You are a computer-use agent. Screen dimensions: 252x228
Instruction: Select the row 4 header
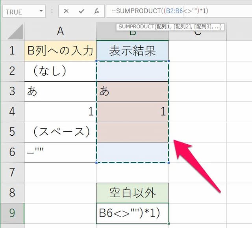[x=12, y=112]
